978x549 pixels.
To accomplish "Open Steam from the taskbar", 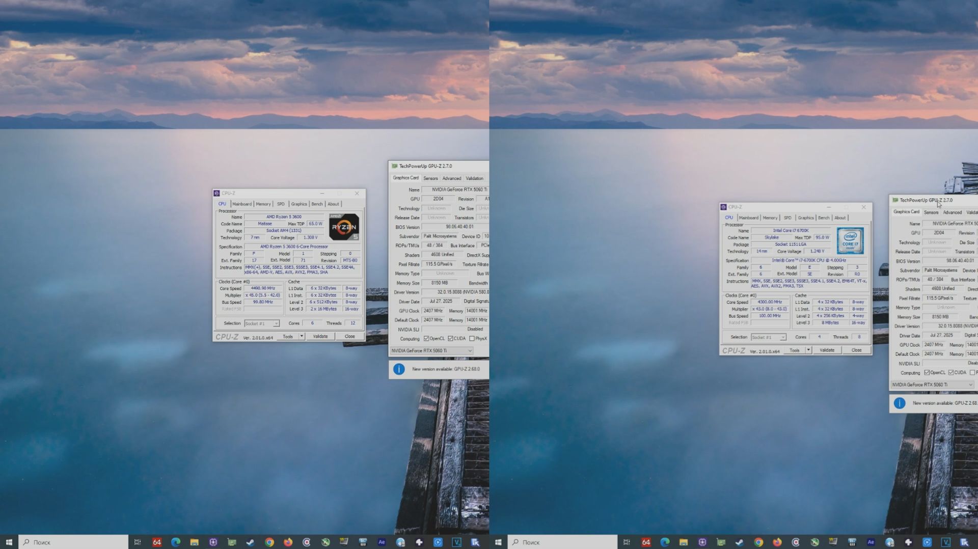I will 251,542.
